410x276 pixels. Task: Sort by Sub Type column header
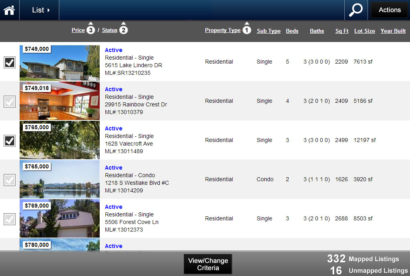268,31
